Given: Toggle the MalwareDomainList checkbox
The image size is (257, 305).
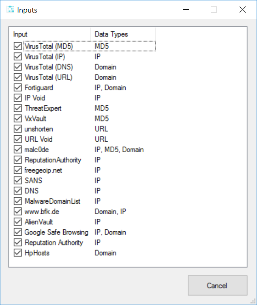Looking at the screenshot, I should point(18,201).
